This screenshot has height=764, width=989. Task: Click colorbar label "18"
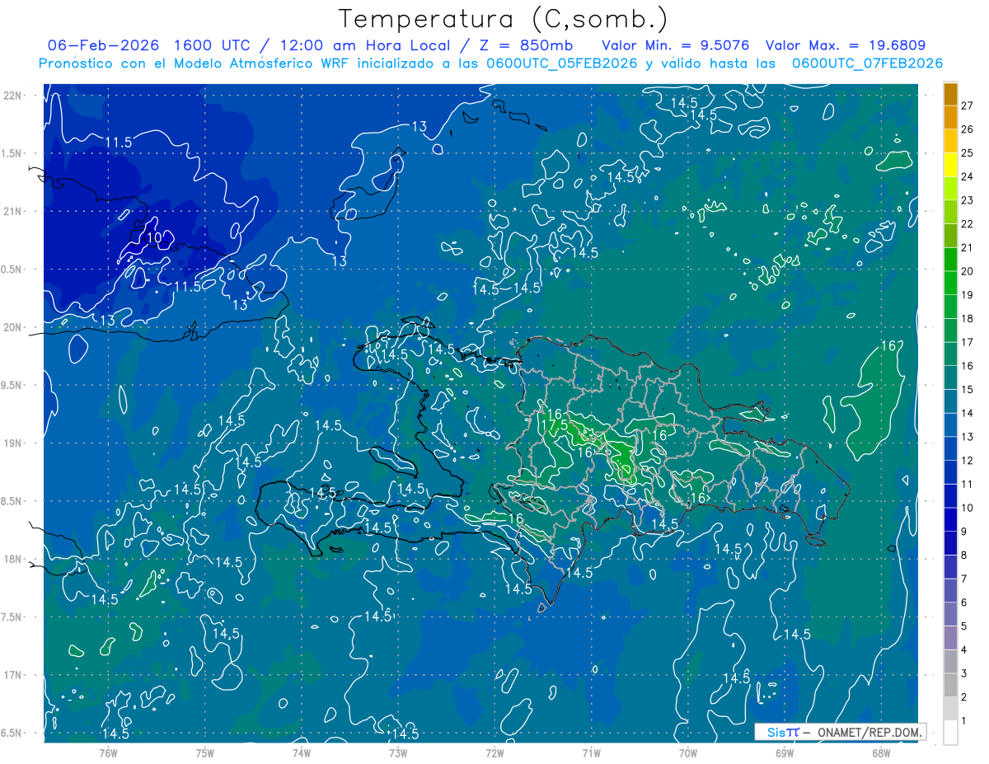[967, 319]
